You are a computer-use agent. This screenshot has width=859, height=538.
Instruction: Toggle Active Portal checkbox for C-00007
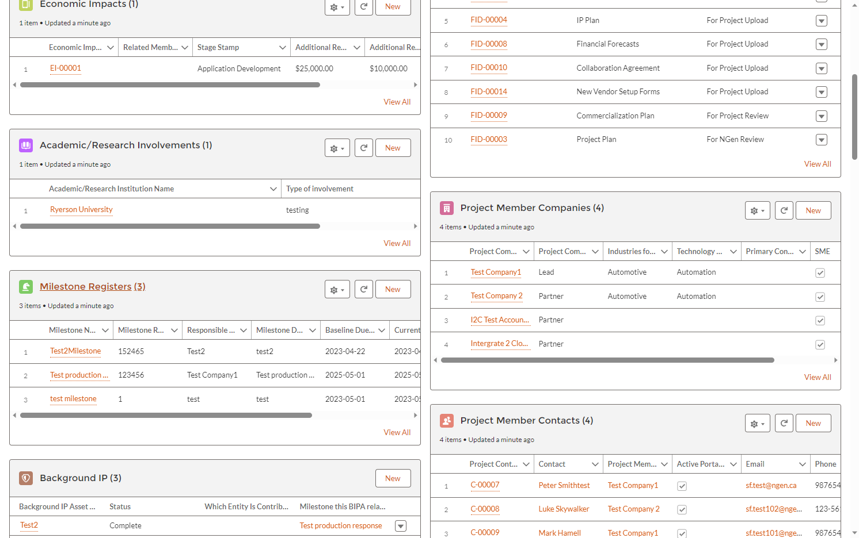click(682, 486)
